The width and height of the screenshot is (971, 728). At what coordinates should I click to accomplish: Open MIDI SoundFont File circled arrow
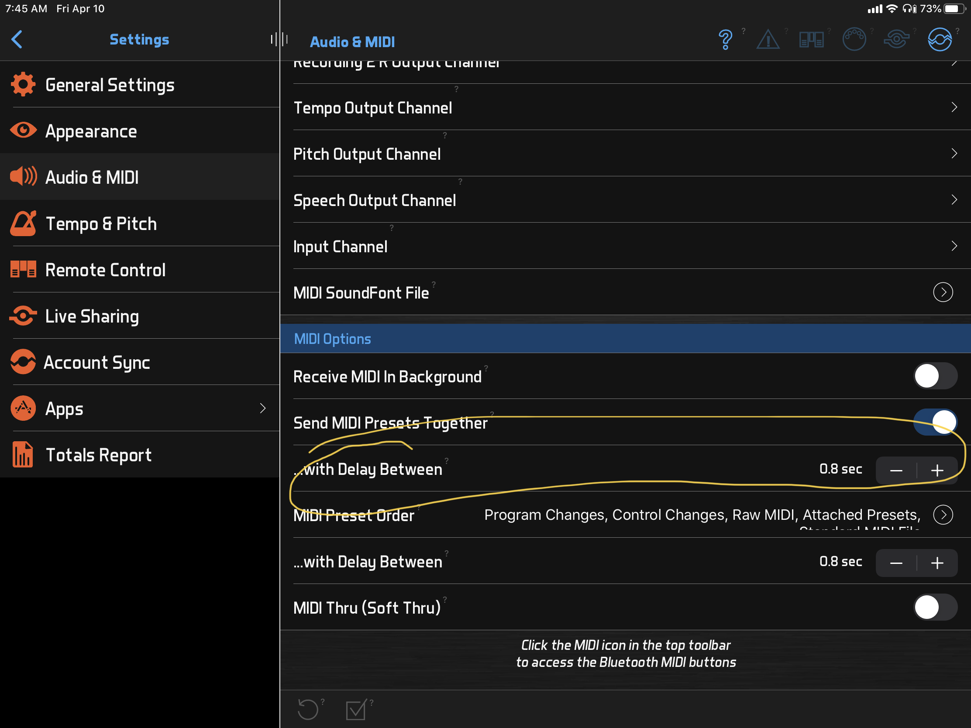click(x=943, y=292)
